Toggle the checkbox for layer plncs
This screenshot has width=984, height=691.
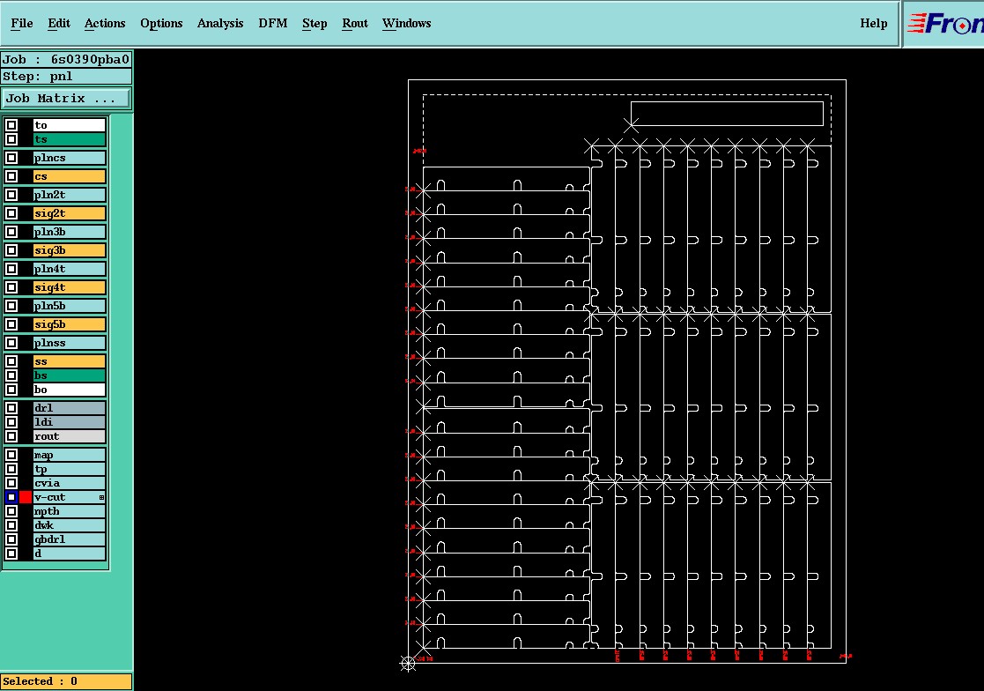coord(11,158)
